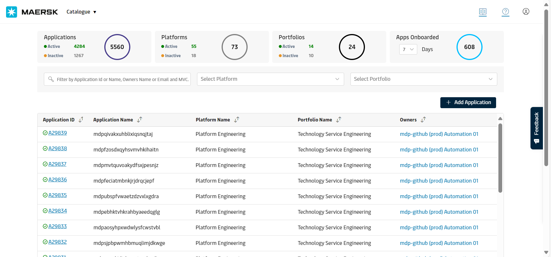551x257 pixels.
Task: Open owner link in A29838 row
Action: tap(439, 150)
